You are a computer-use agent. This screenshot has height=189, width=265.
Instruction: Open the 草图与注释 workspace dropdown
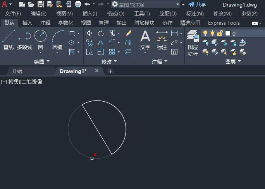pos(145,4)
